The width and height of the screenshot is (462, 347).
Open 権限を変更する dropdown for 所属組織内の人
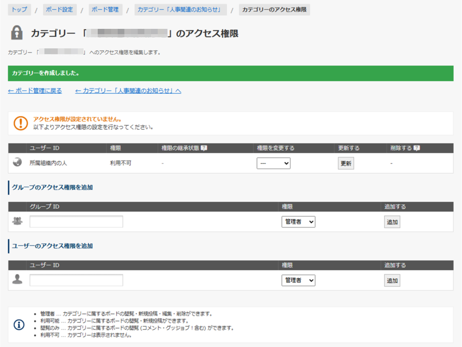click(274, 163)
